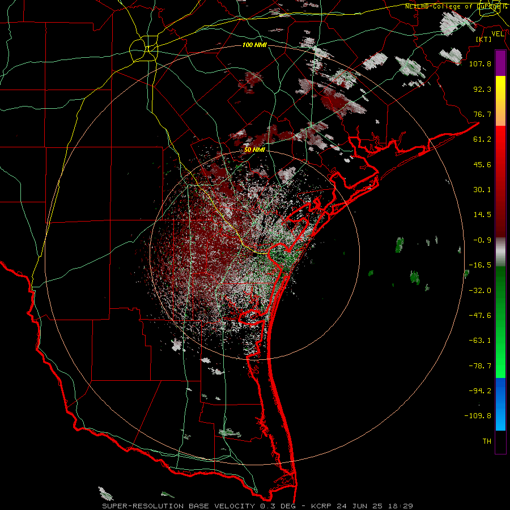This screenshot has height=510, width=510.
Task: Click the purple segment of color bar
Action: click(500, 63)
